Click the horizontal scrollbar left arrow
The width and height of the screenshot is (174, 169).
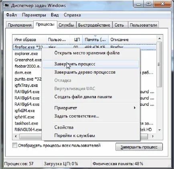point(16,136)
